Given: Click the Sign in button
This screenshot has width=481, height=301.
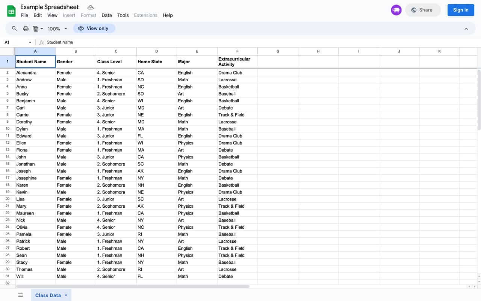Looking at the screenshot, I should (461, 10).
